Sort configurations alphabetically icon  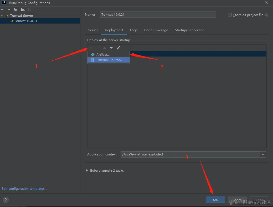click(30, 10)
